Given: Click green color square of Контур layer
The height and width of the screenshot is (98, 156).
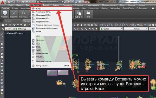Looking at the screenshot, I should 16,29.
